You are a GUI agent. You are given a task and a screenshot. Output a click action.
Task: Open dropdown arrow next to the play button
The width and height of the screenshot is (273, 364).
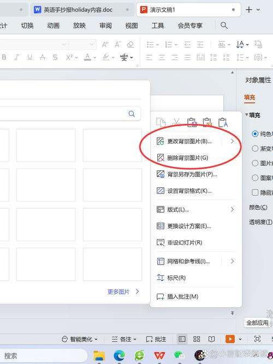coord(240,339)
